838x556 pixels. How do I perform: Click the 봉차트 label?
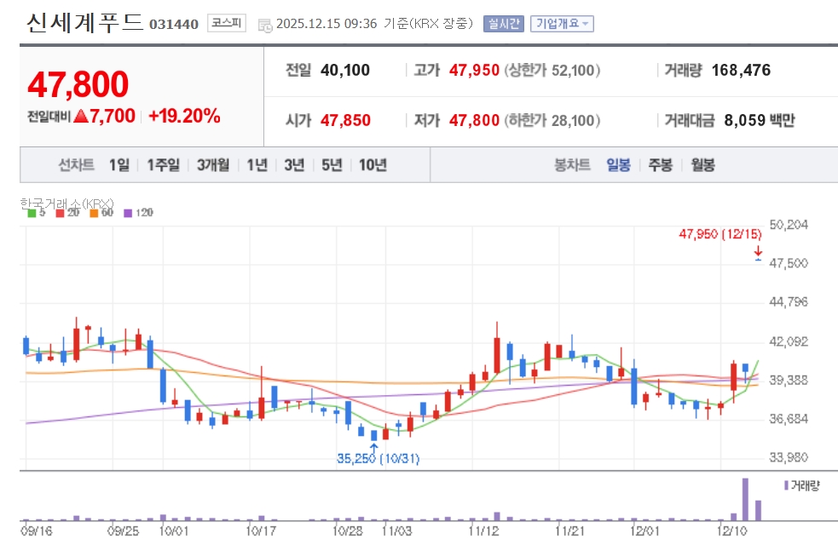point(572,165)
